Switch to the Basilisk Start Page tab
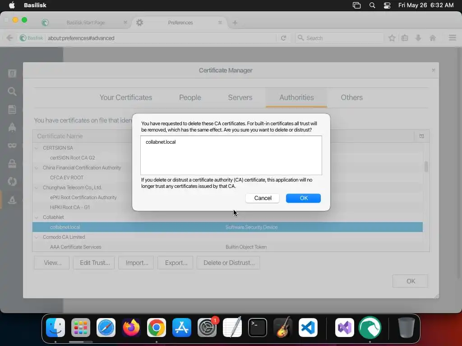The height and width of the screenshot is (346, 462). pos(85,23)
